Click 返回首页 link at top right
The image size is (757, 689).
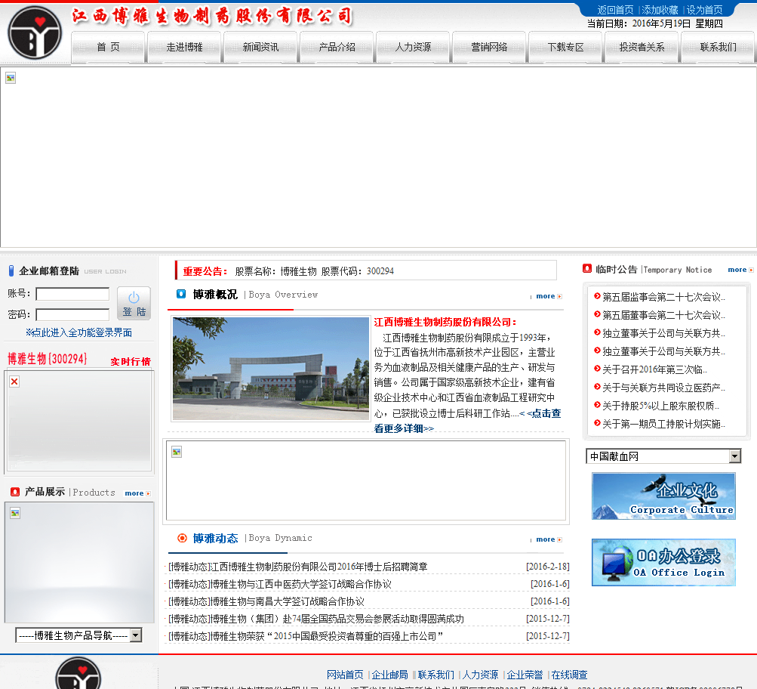[x=615, y=10]
